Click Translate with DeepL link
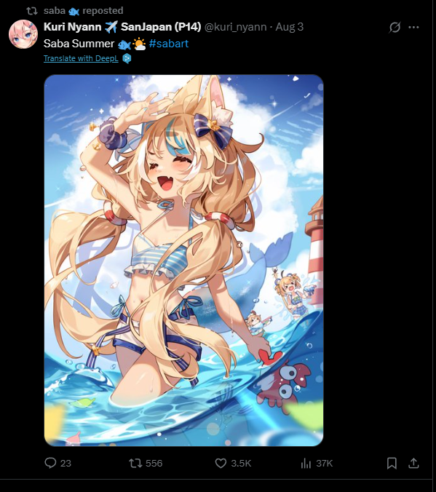The width and height of the screenshot is (436, 492). [81, 58]
